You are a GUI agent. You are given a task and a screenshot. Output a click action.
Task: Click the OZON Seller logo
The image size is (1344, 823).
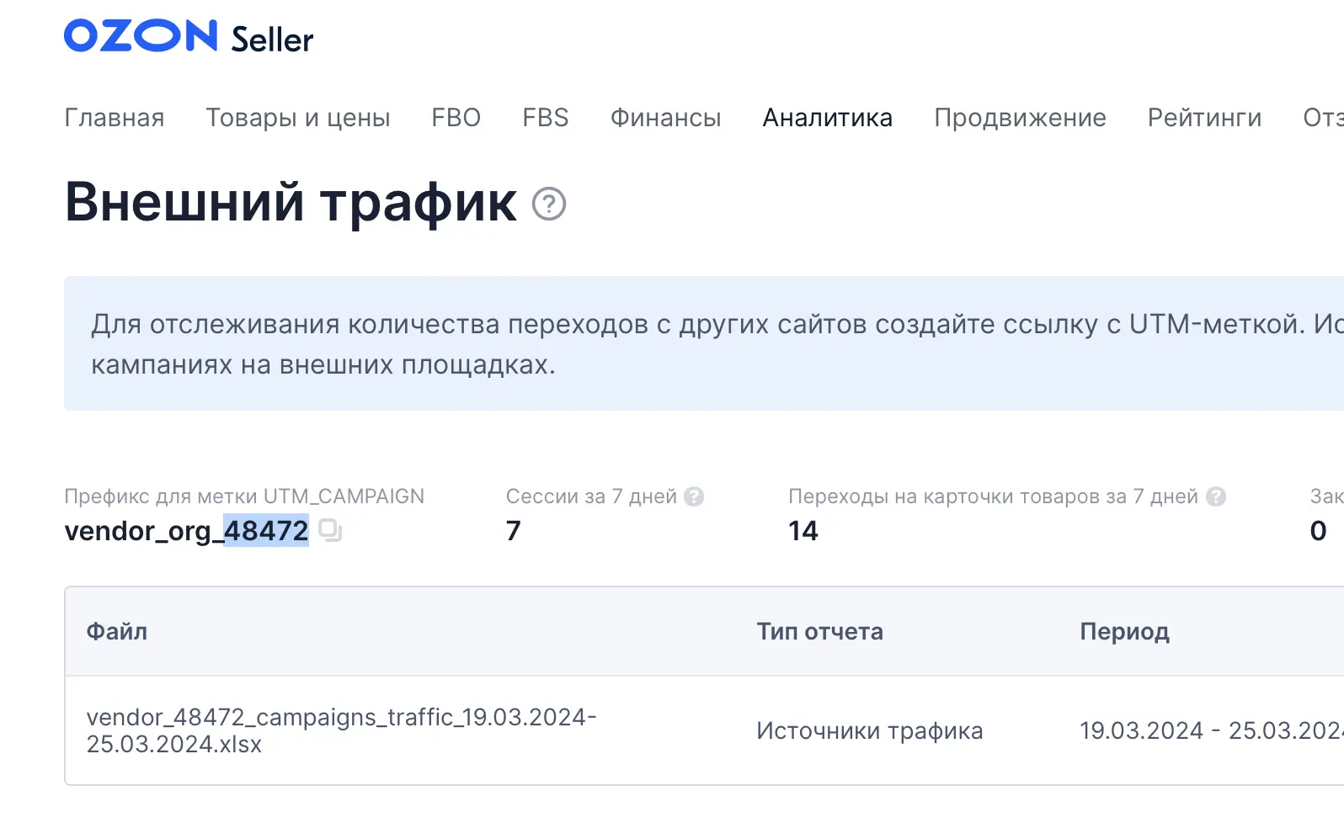189,37
